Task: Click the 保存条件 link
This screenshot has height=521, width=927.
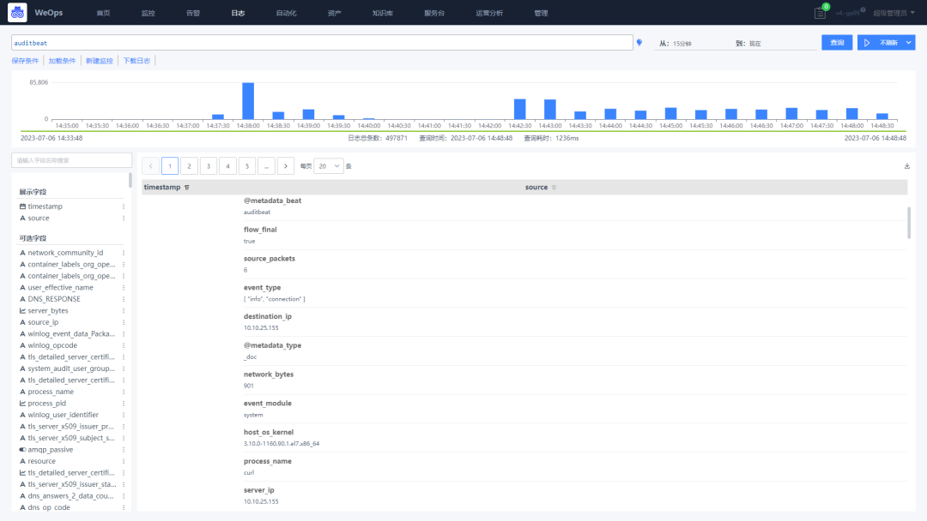Action: click(x=25, y=61)
